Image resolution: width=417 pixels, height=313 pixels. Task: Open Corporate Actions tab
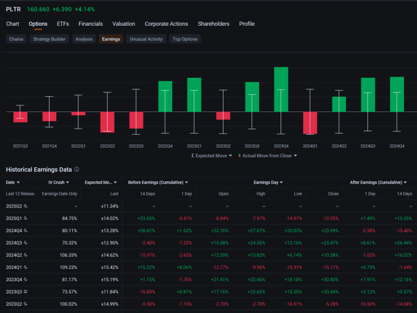pos(166,24)
